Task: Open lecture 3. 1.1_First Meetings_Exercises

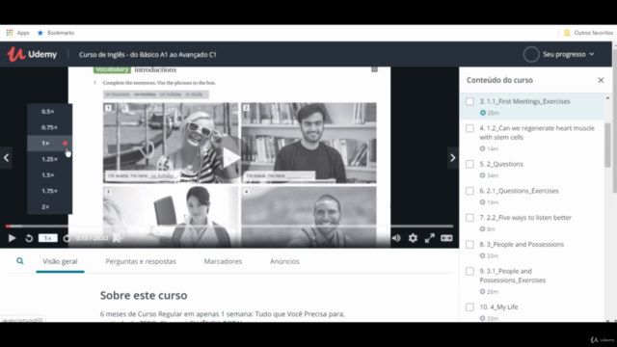Action: [532, 107]
